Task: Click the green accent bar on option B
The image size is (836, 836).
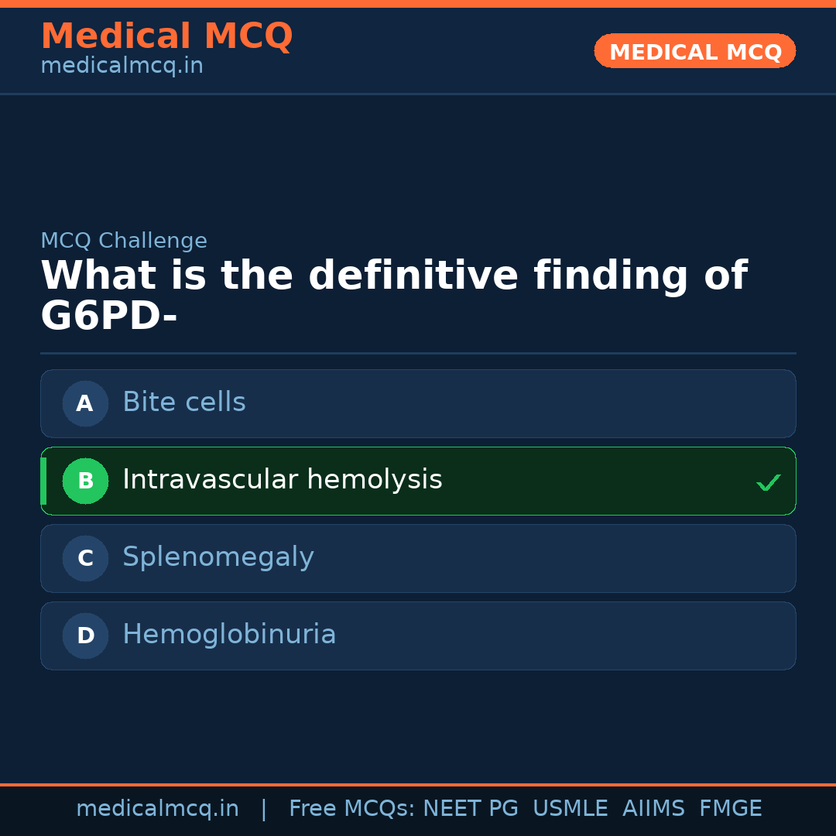Action: [x=43, y=481]
